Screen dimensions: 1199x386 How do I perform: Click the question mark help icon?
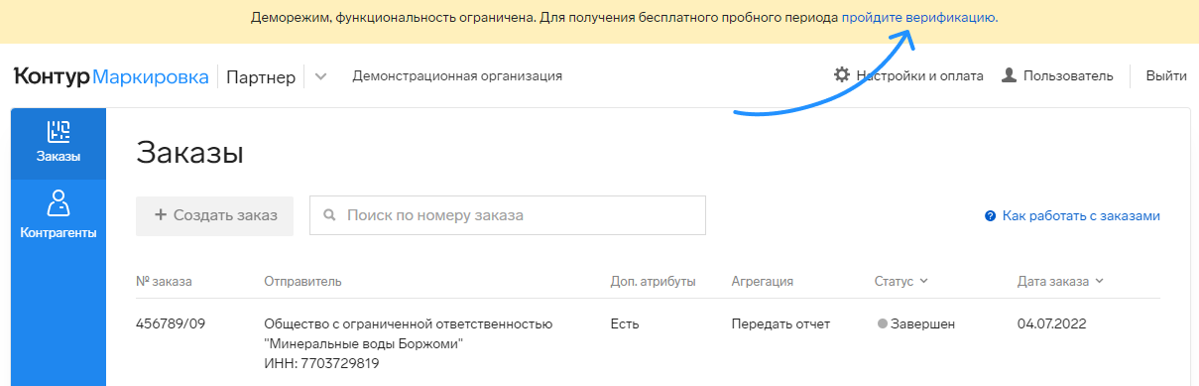point(990,215)
